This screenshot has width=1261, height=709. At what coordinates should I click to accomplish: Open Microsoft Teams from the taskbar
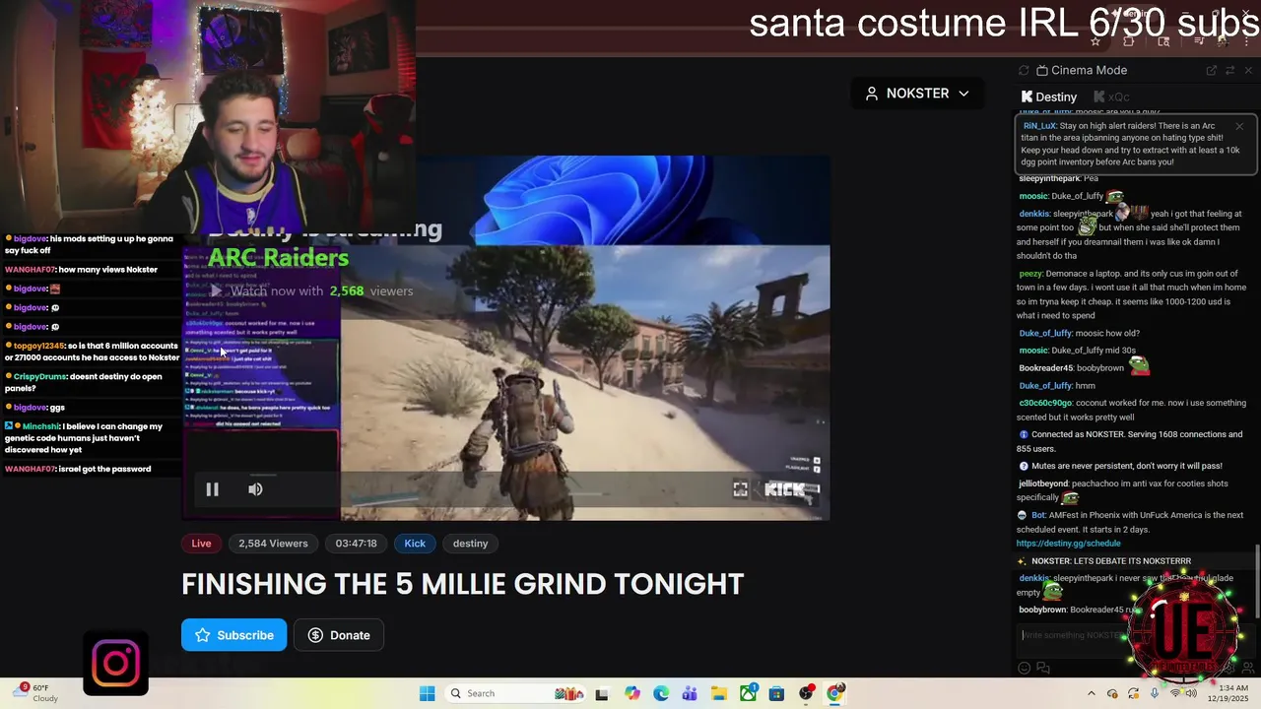690,693
